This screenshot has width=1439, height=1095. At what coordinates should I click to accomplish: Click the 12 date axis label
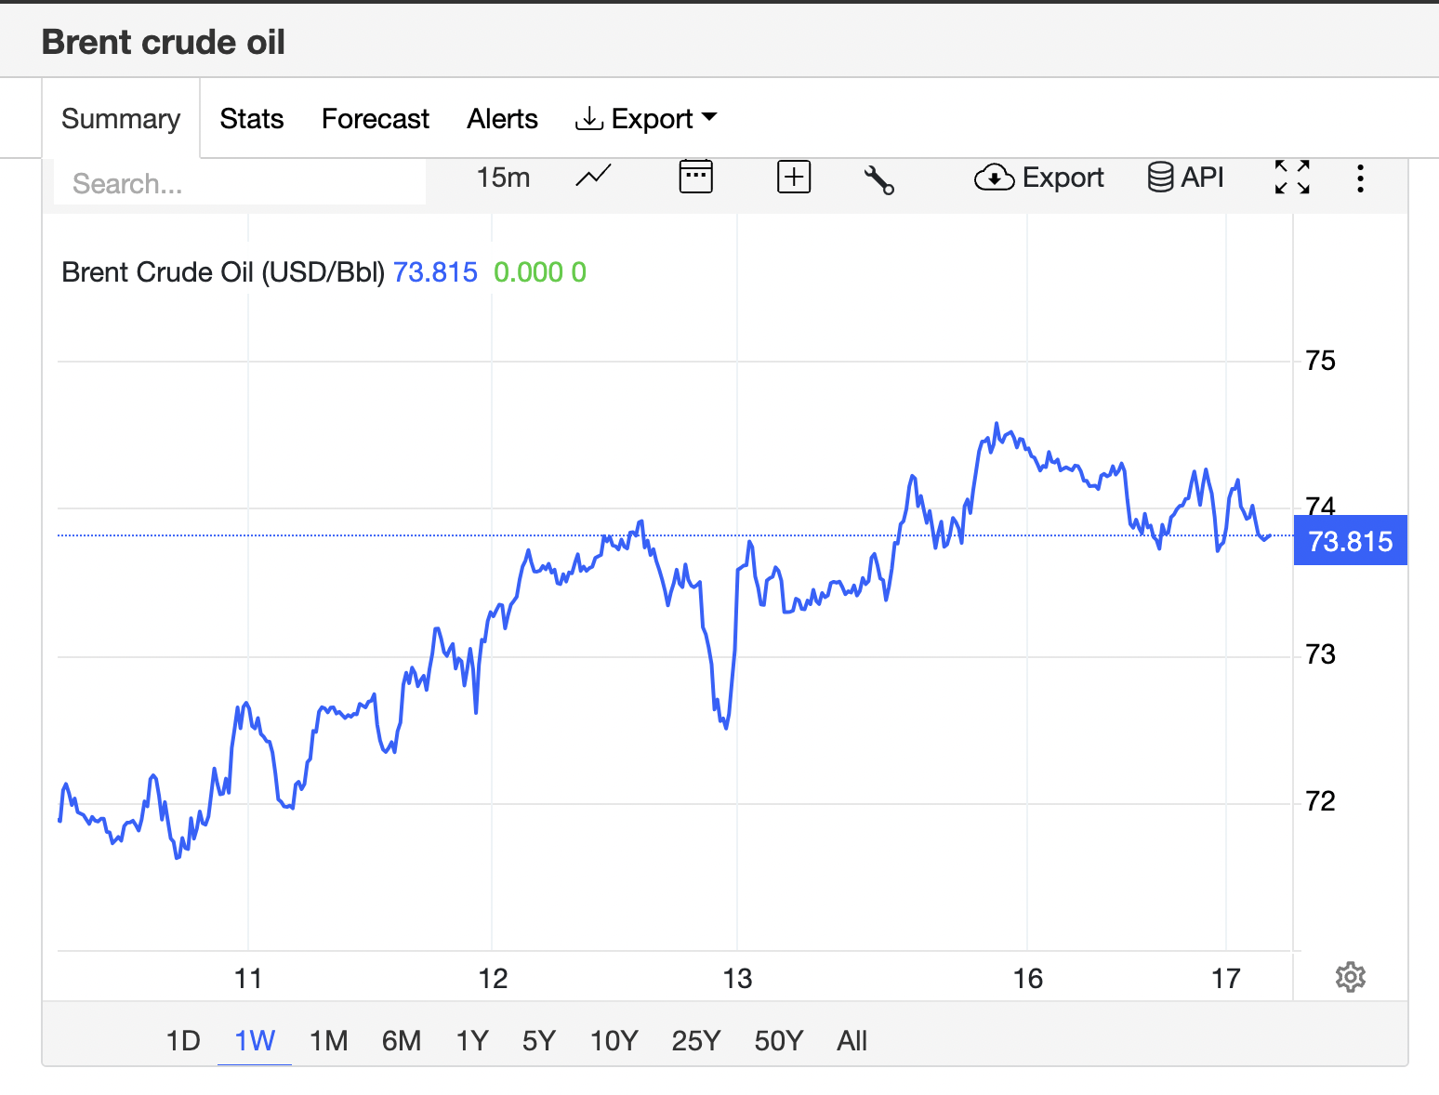493,979
